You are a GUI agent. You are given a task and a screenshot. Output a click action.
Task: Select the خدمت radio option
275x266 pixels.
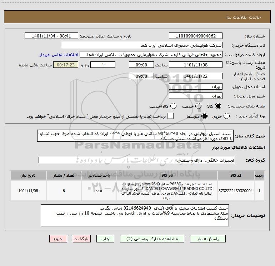coord(196,106)
